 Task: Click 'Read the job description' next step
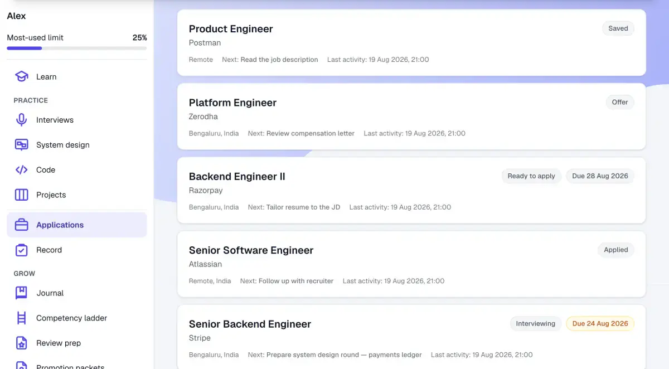[279, 60]
